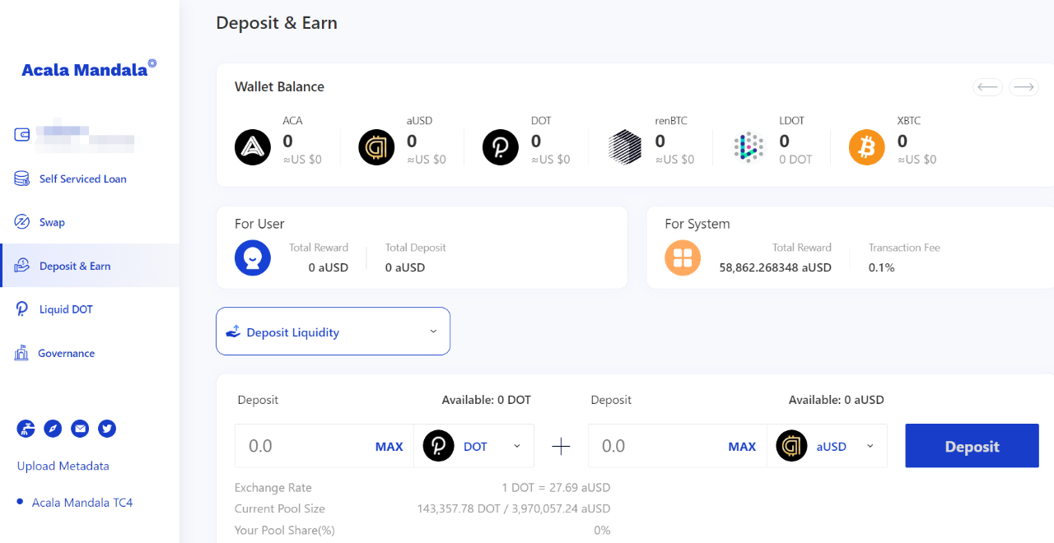Click the ACA token logo

click(253, 147)
